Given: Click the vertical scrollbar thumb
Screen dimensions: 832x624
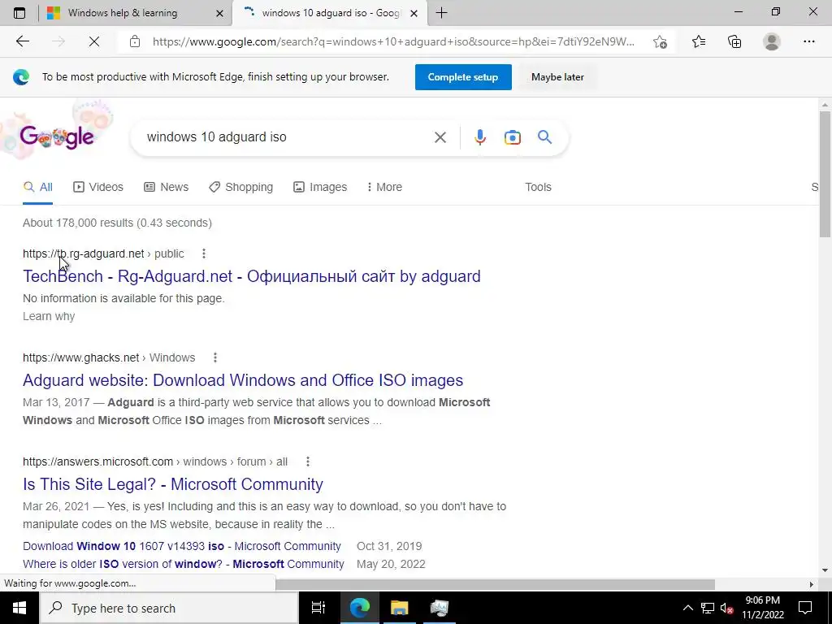Looking at the screenshot, I should (x=825, y=174).
